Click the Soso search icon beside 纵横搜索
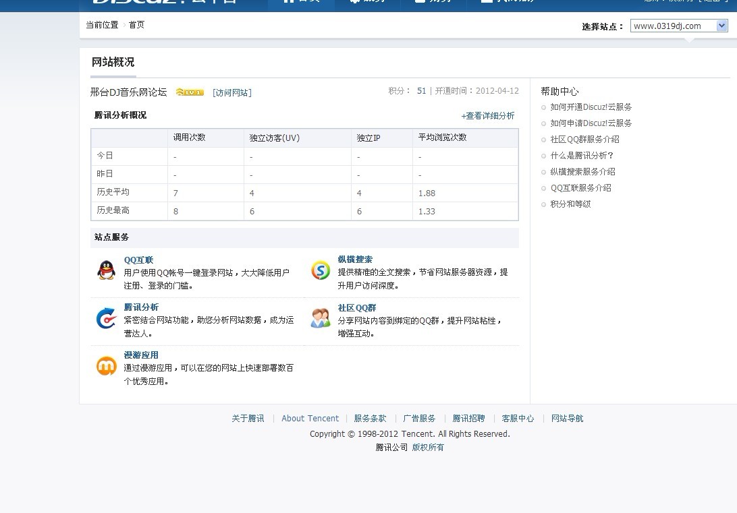Viewport: 737px width, 513px height. tap(321, 270)
